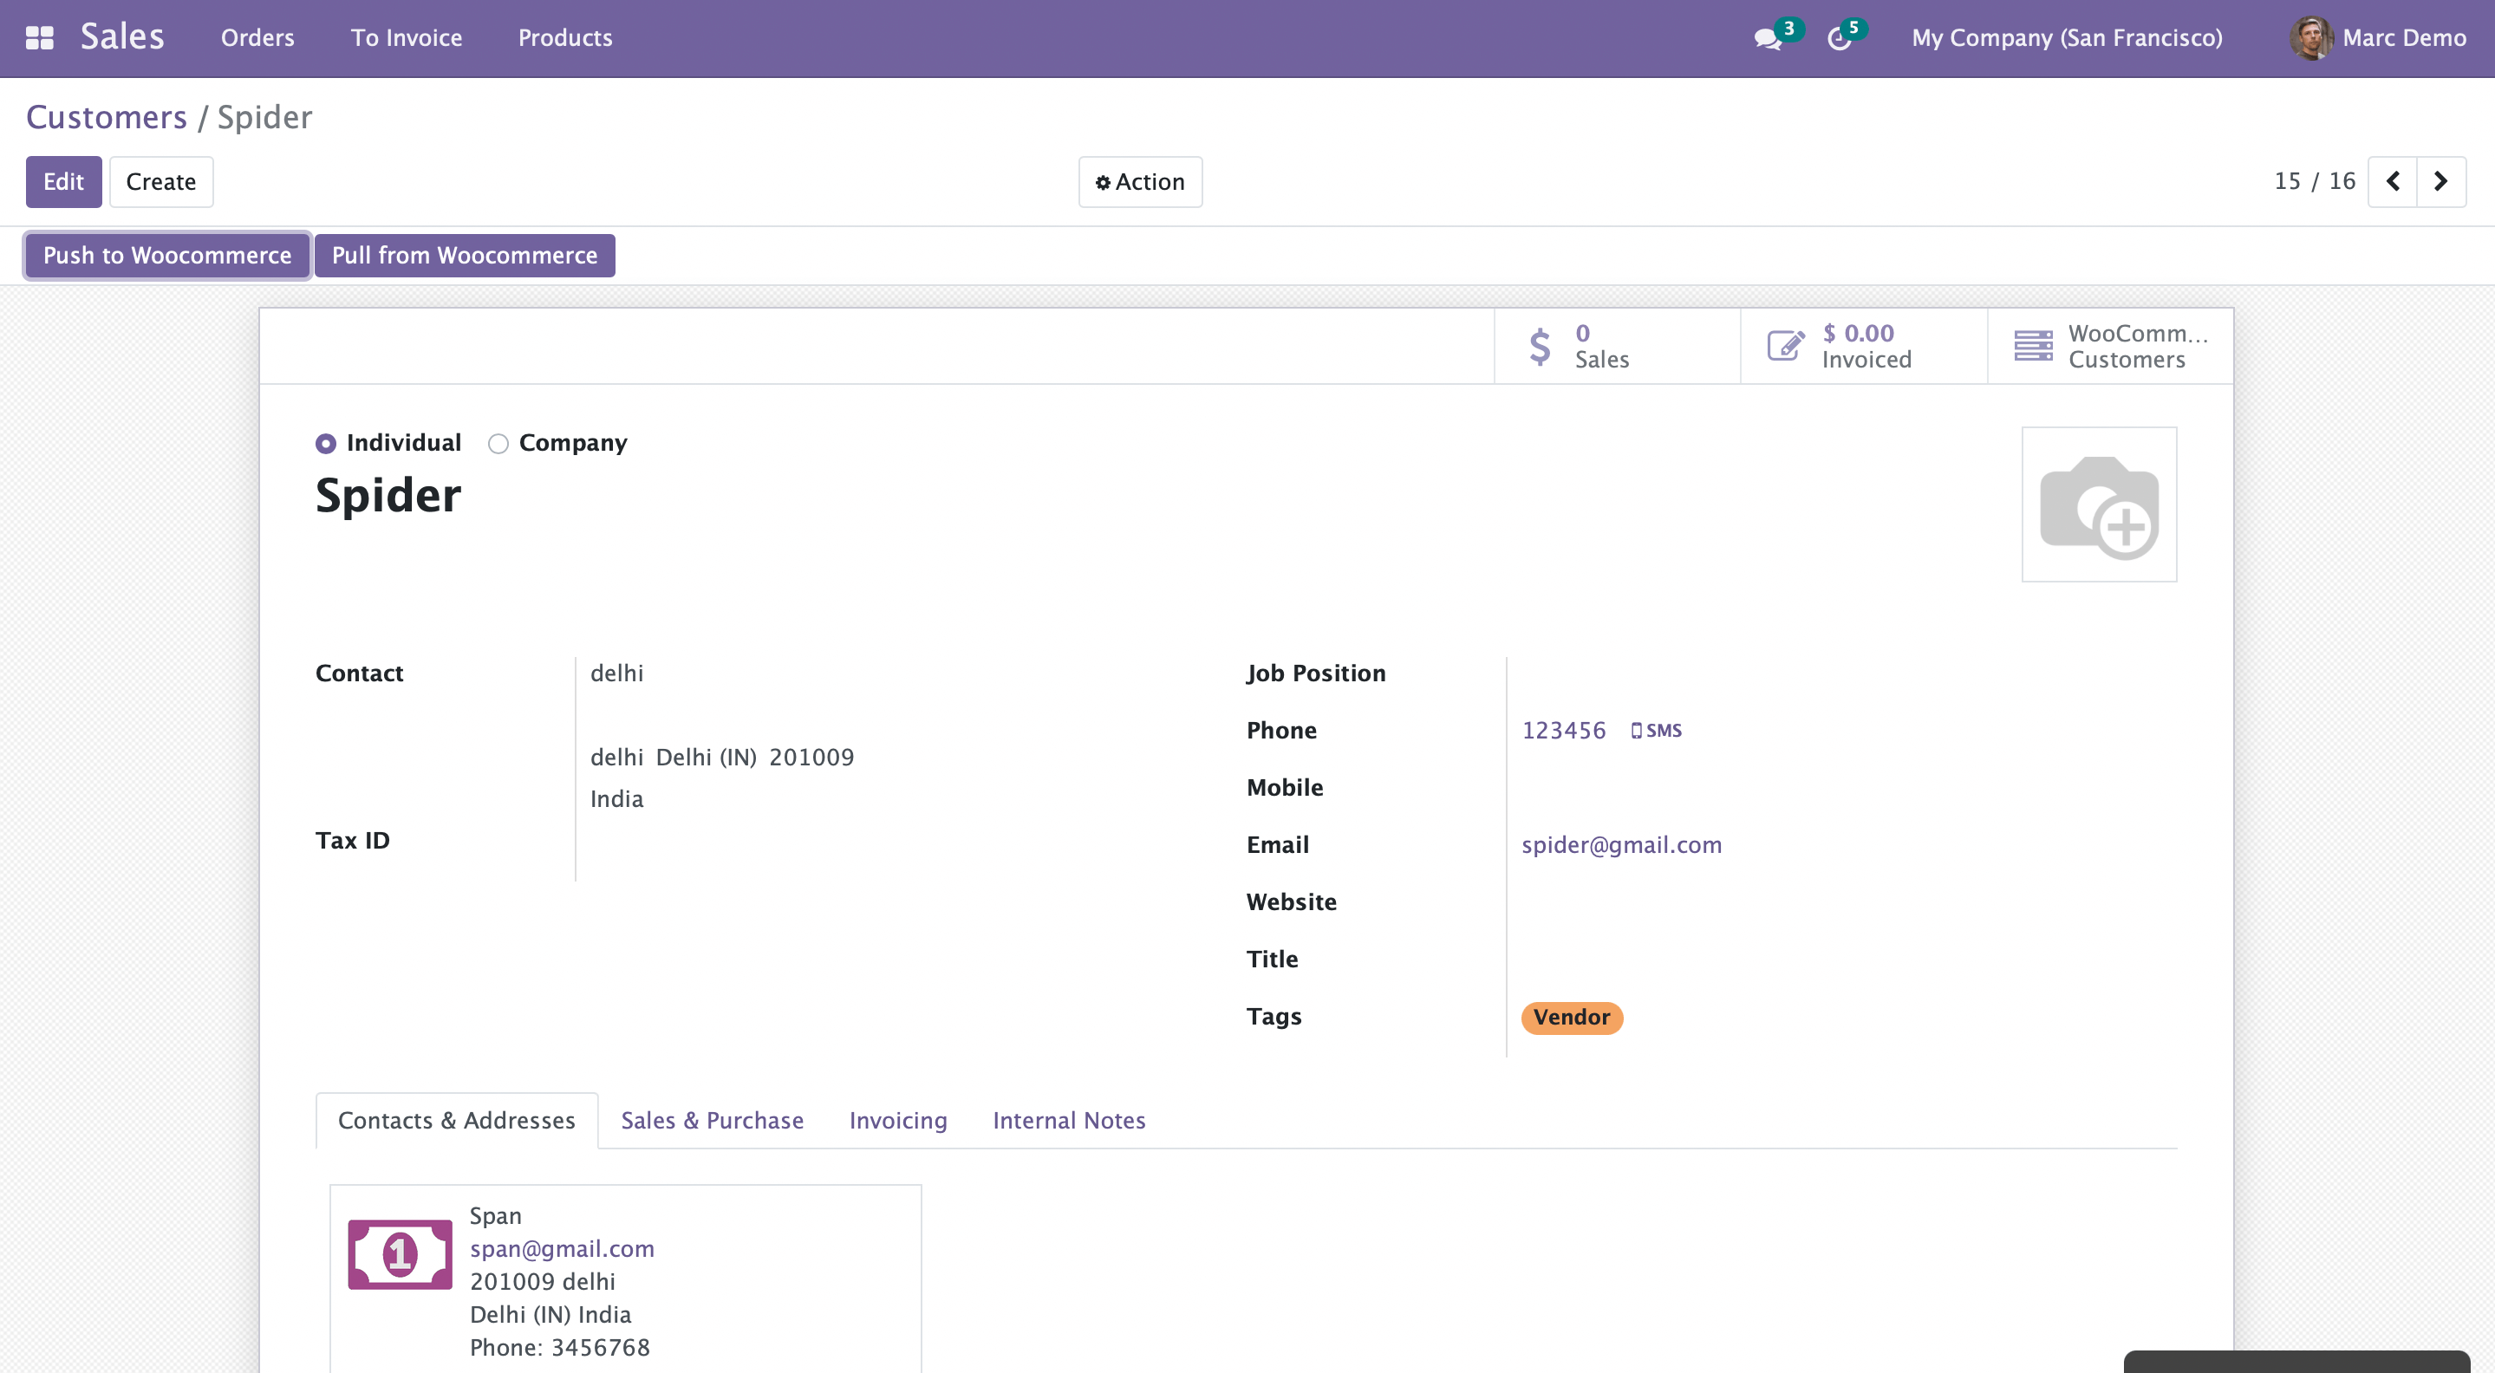Open the conversations messages icon

pyautogui.click(x=1767, y=39)
